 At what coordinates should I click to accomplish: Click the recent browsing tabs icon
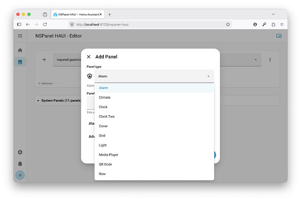coord(45,14)
